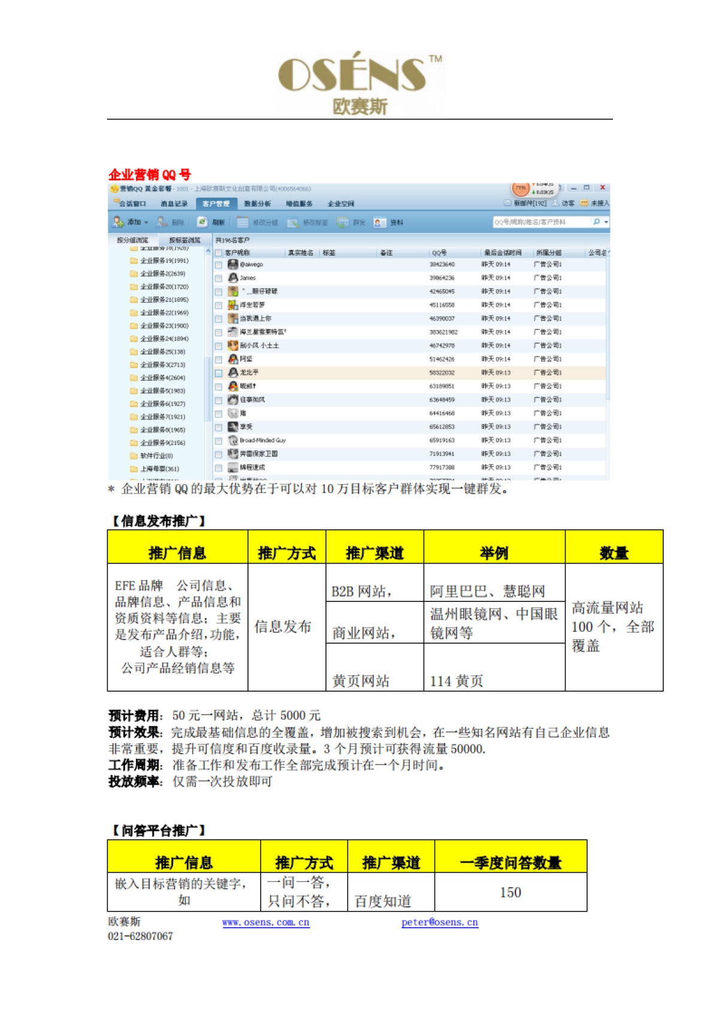Click James penguin avatar
The width and height of the screenshot is (719, 1017).
[233, 278]
